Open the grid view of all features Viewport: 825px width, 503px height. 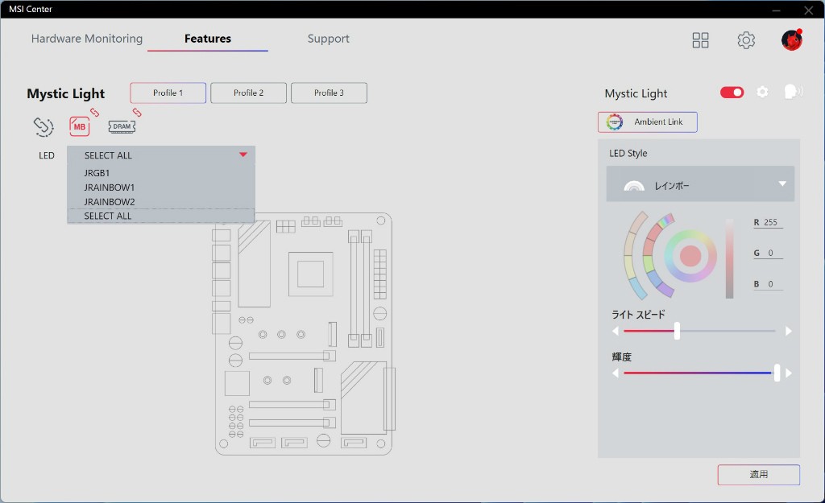(700, 40)
